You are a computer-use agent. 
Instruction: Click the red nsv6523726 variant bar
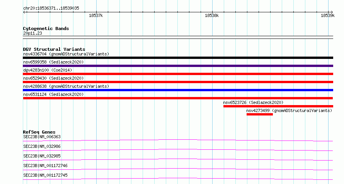click(278, 106)
